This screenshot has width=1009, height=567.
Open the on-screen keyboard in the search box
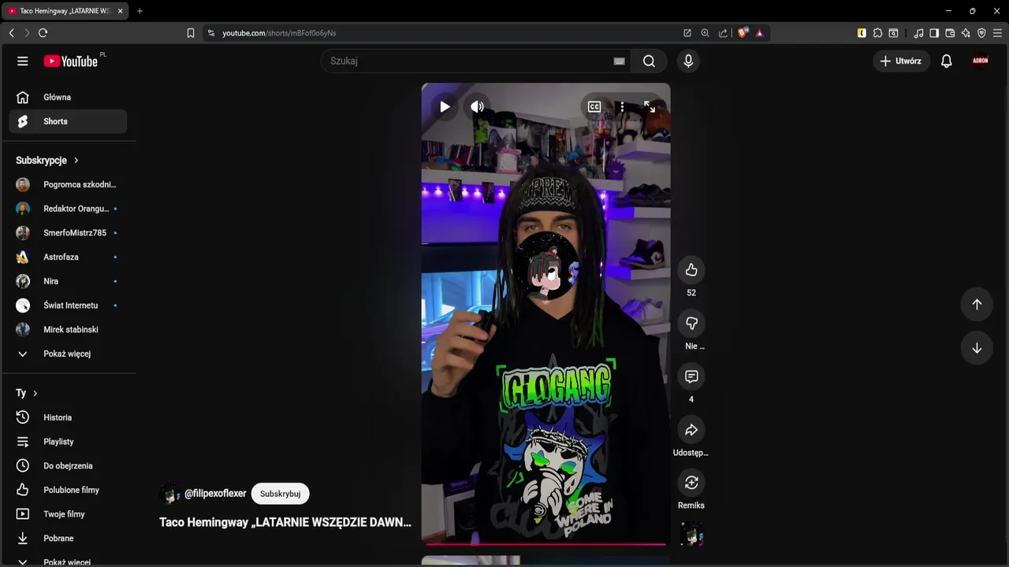click(619, 61)
